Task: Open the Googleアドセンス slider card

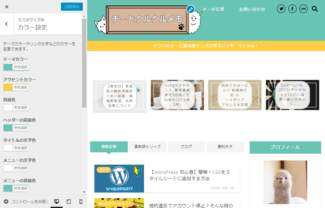Action: coord(177,95)
